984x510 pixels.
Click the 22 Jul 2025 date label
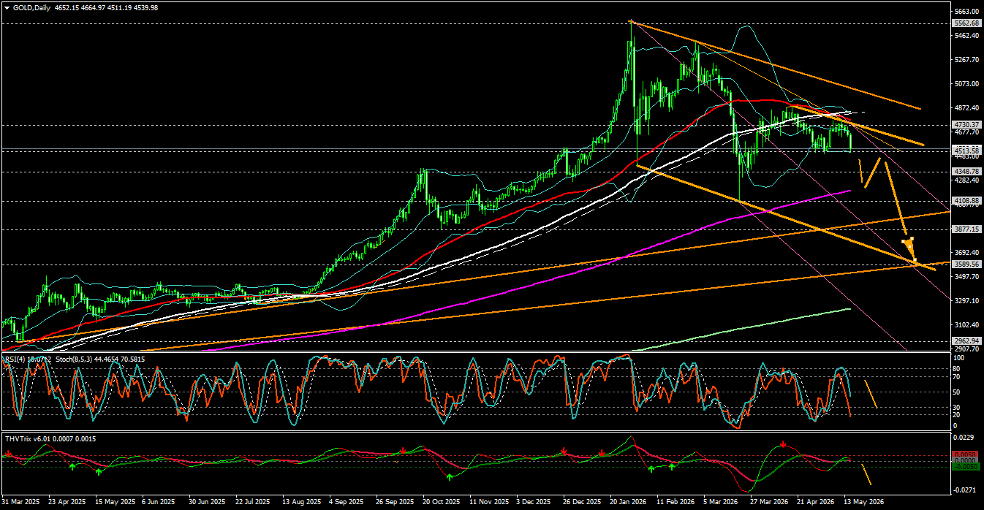tap(254, 503)
